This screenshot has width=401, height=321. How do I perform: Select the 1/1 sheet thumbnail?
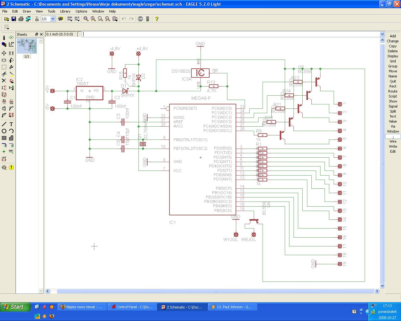(x=27, y=46)
